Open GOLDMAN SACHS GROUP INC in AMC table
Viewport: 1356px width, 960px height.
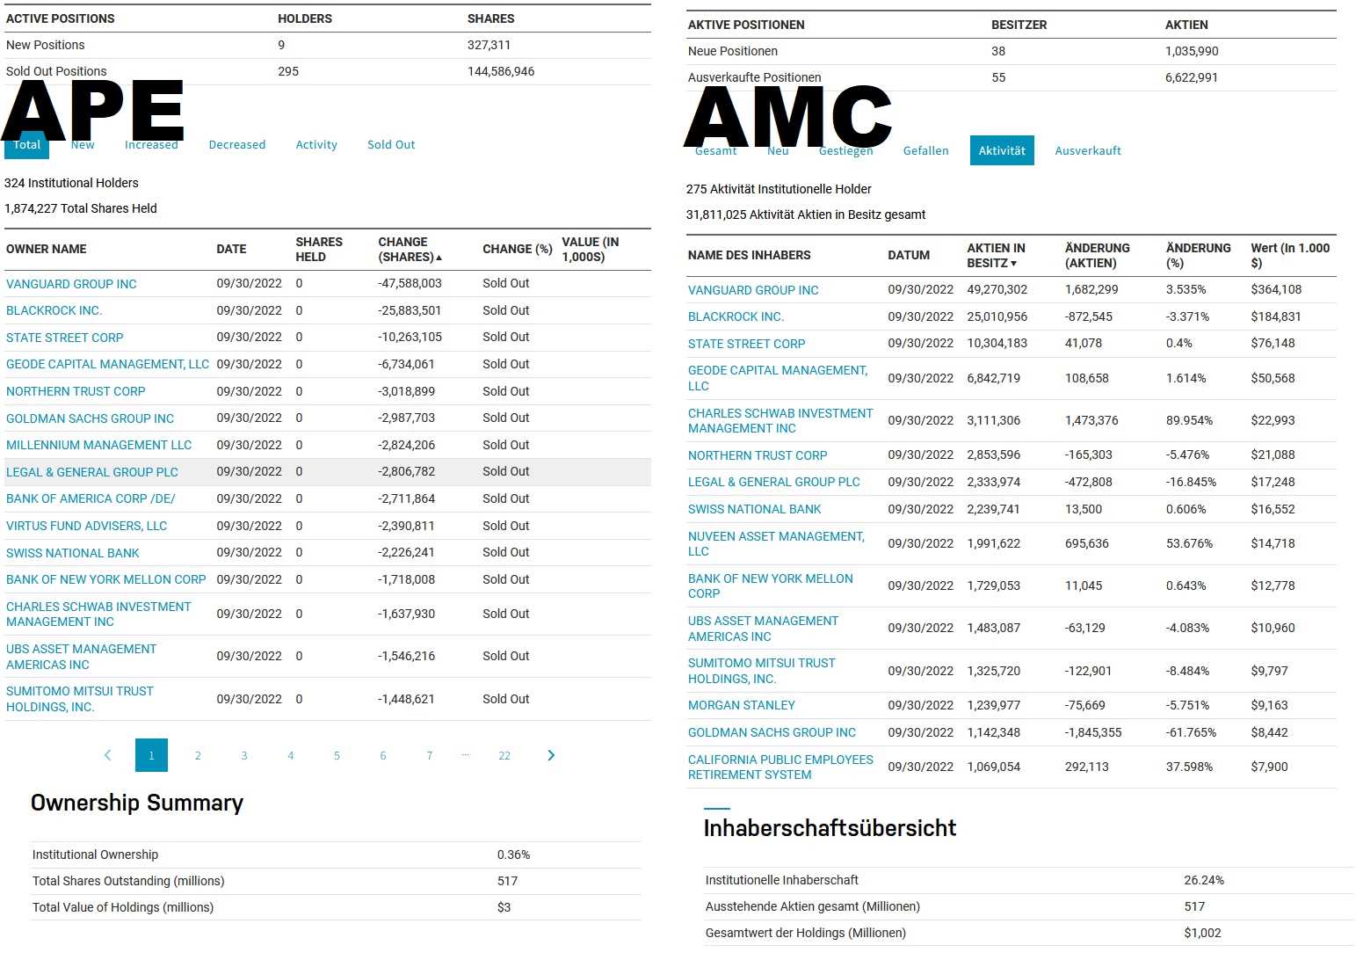[772, 732]
